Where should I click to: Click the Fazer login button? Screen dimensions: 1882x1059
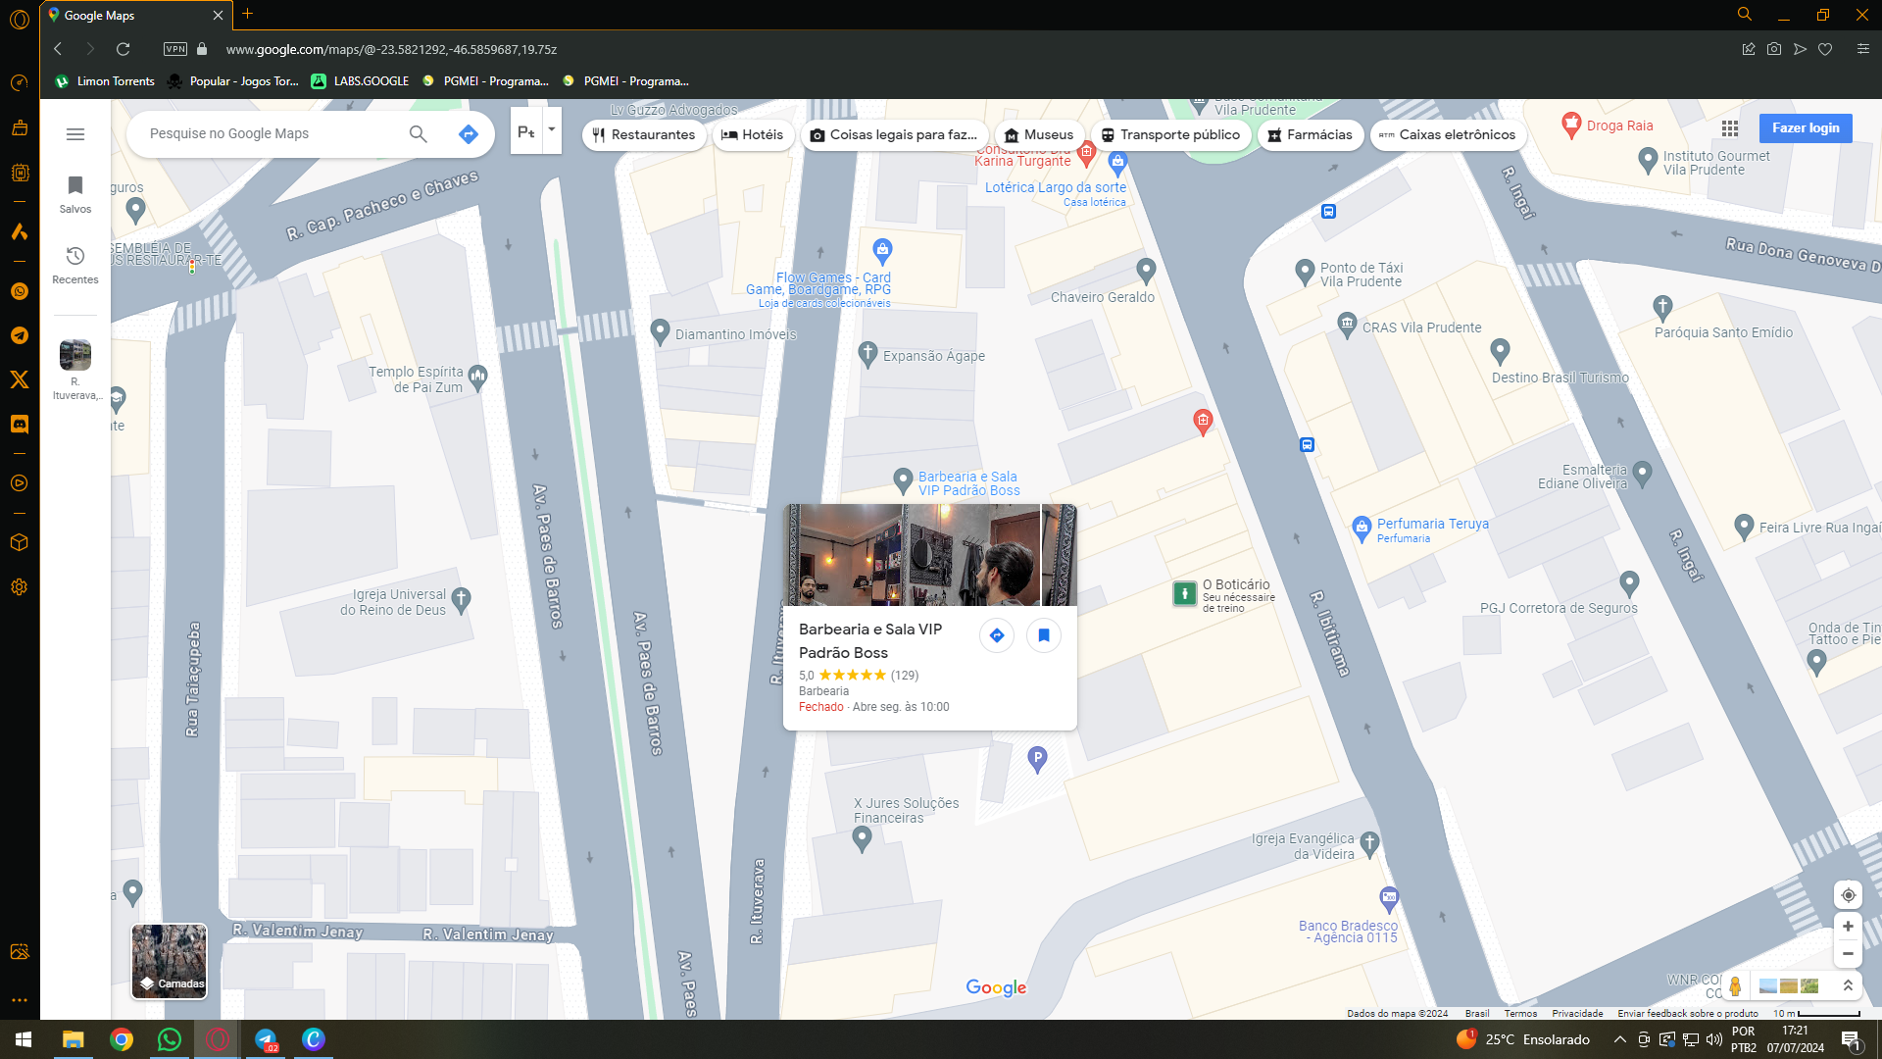coord(1806,128)
